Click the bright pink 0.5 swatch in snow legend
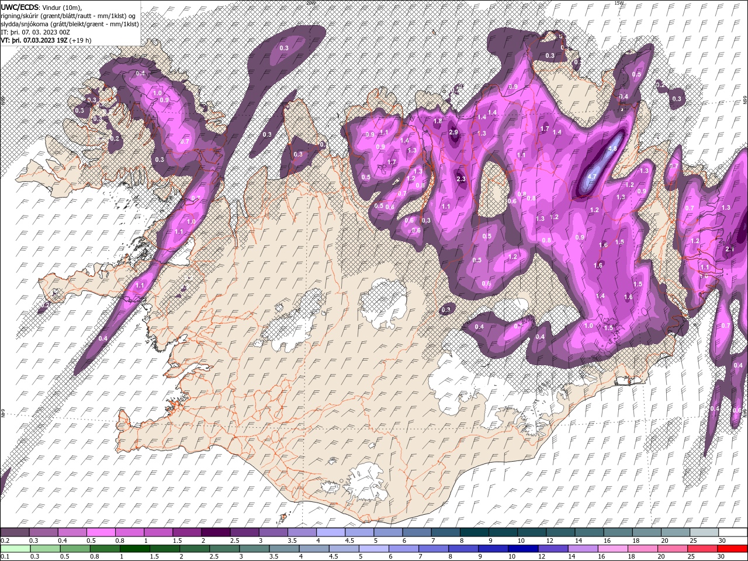Screen dimensions: 748x561 click(101, 532)
